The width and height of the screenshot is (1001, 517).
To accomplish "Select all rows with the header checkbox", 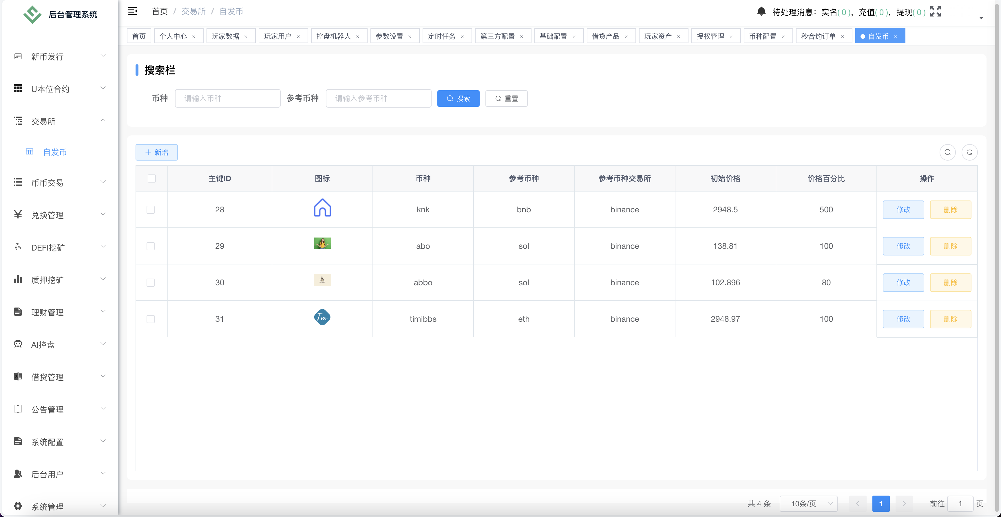I will 151,179.
